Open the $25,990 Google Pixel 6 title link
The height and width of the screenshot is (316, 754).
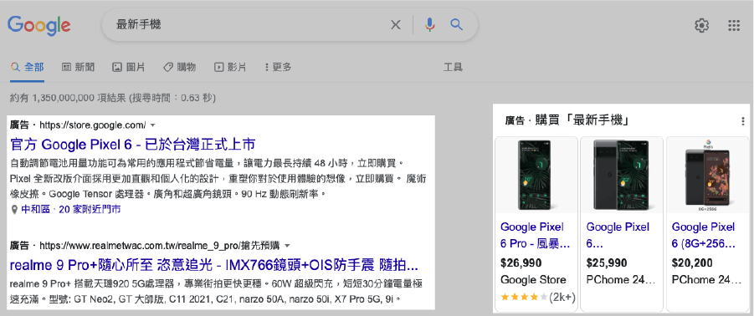618,235
